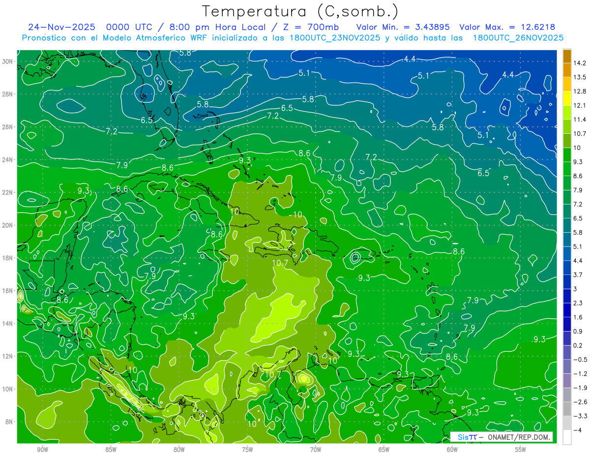590x456 pixels.
Task: Click "Valor Max. = 12.6218" readout
Action: pyautogui.click(x=507, y=27)
